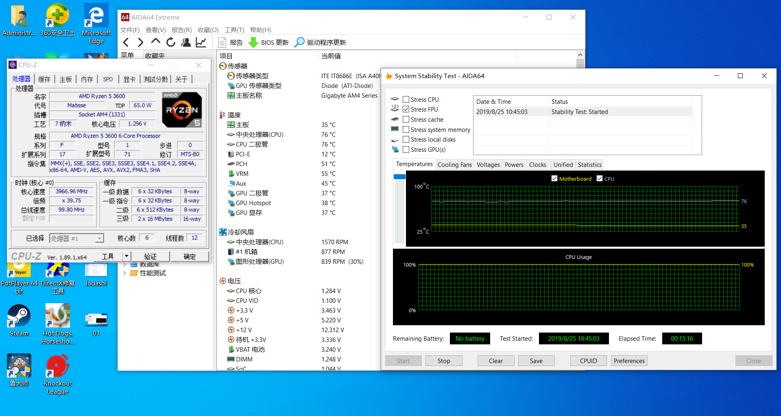Enable the Stress CPU checkbox
The height and width of the screenshot is (416, 781).
click(406, 99)
